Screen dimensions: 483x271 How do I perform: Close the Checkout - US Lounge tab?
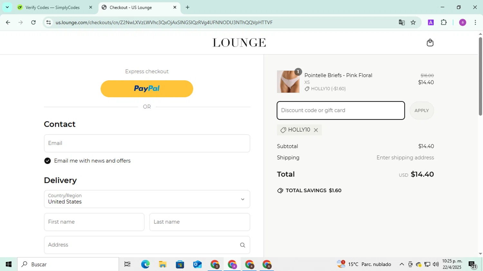pos(175,7)
